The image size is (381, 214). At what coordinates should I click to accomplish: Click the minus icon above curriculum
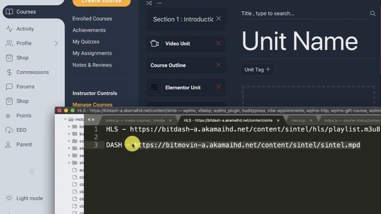(160, 3)
